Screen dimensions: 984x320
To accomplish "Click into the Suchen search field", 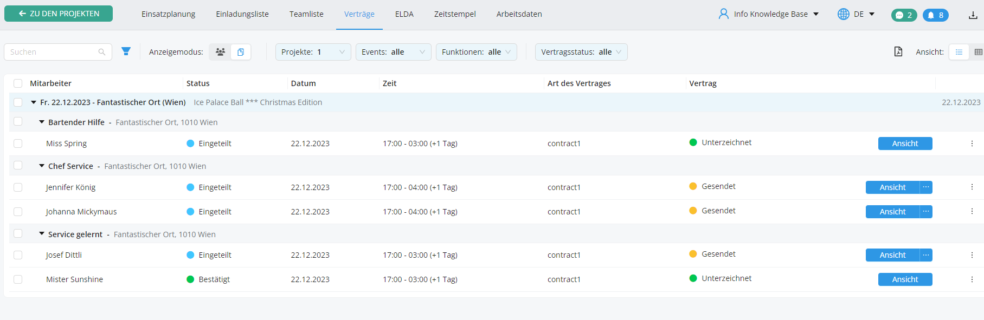I will (53, 52).
